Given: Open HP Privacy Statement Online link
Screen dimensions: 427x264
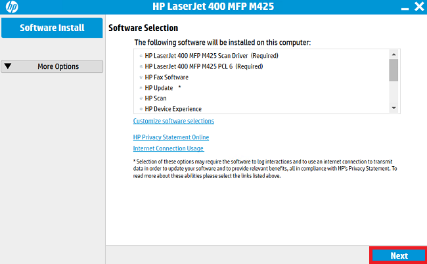Looking at the screenshot, I should 171,137.
